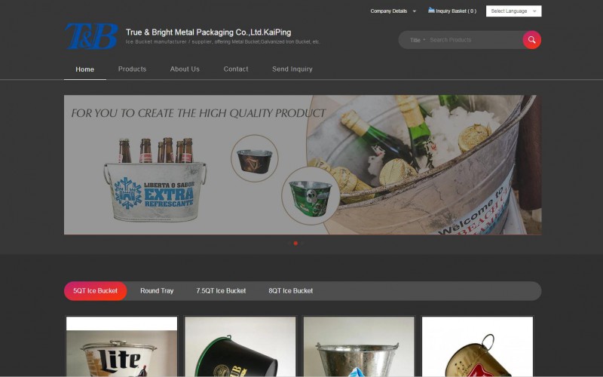Expand the Title search filter dropdown
The height and width of the screenshot is (377, 603).
[417, 40]
